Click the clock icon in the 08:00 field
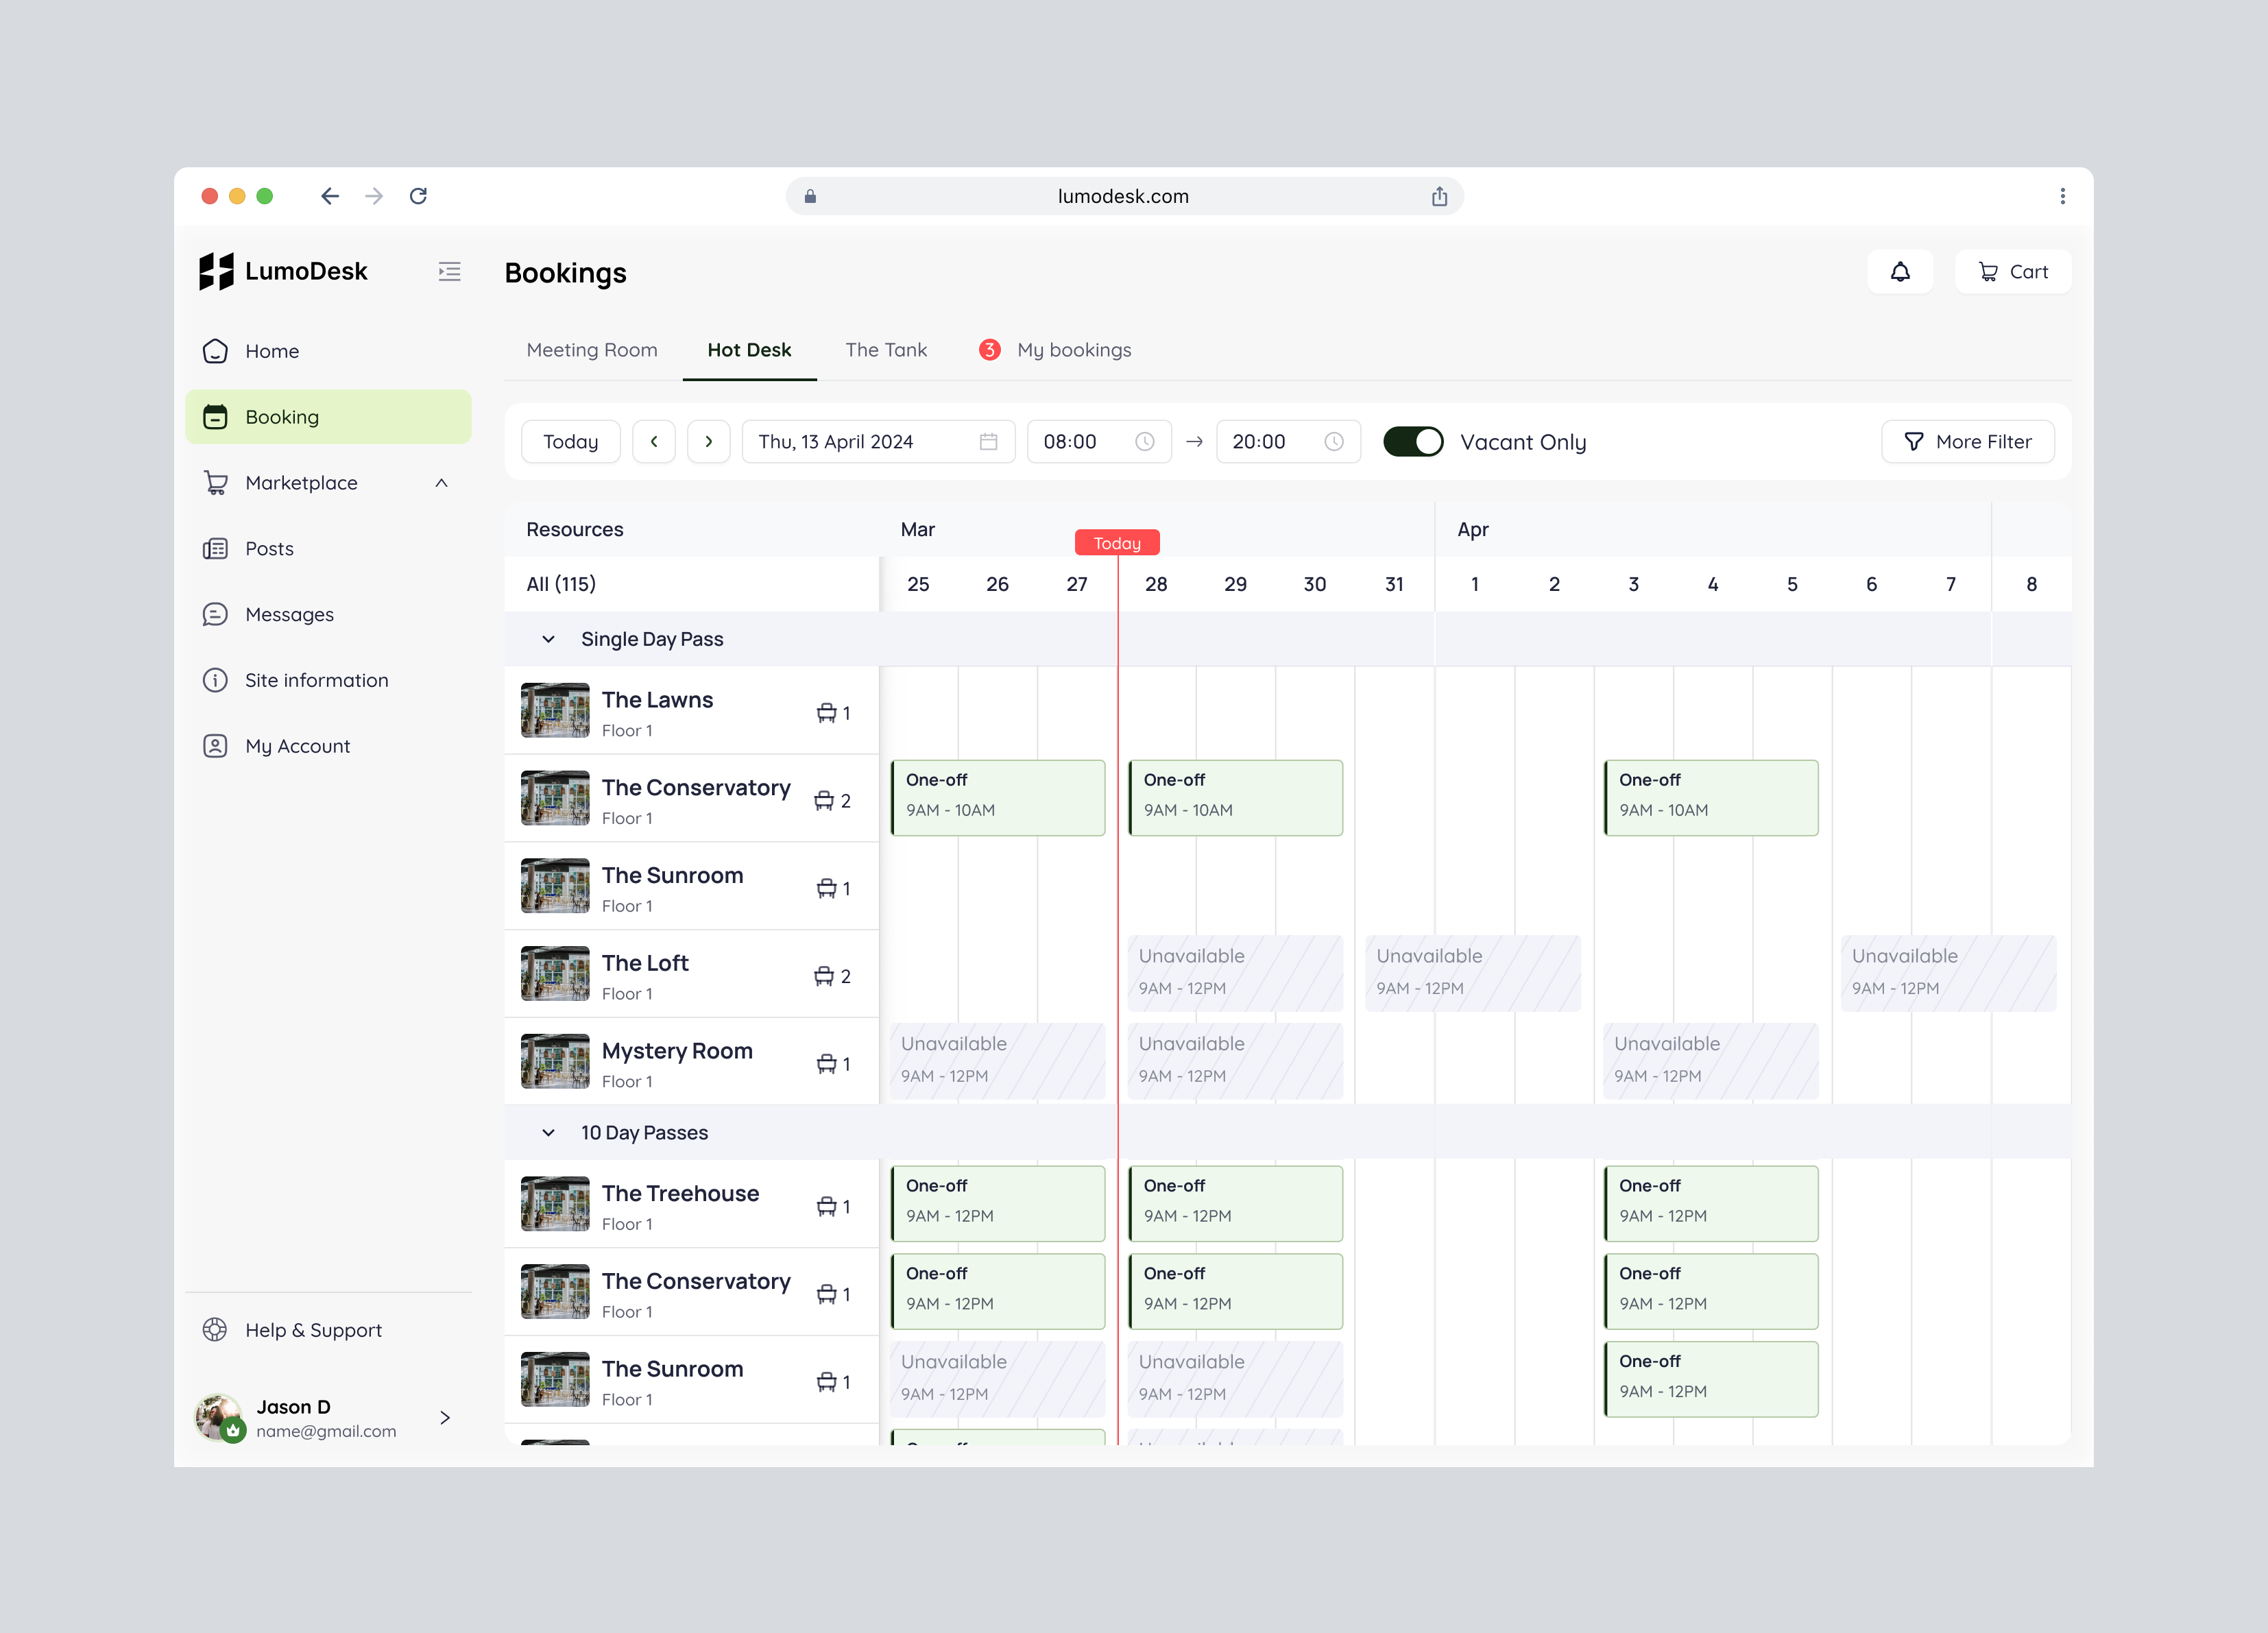Screen dimensions: 2268x1633 pyautogui.click(x=1143, y=441)
